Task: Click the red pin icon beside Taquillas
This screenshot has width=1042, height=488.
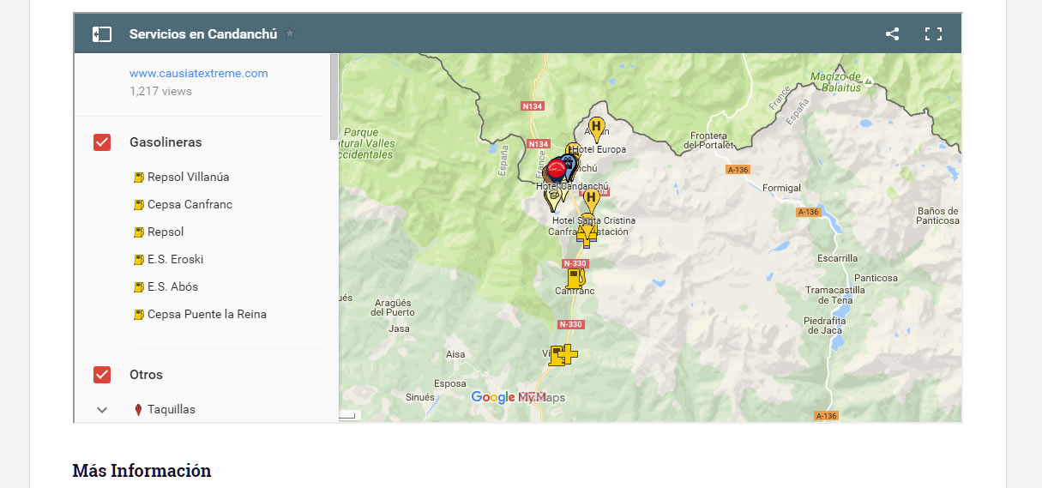Action: point(137,410)
